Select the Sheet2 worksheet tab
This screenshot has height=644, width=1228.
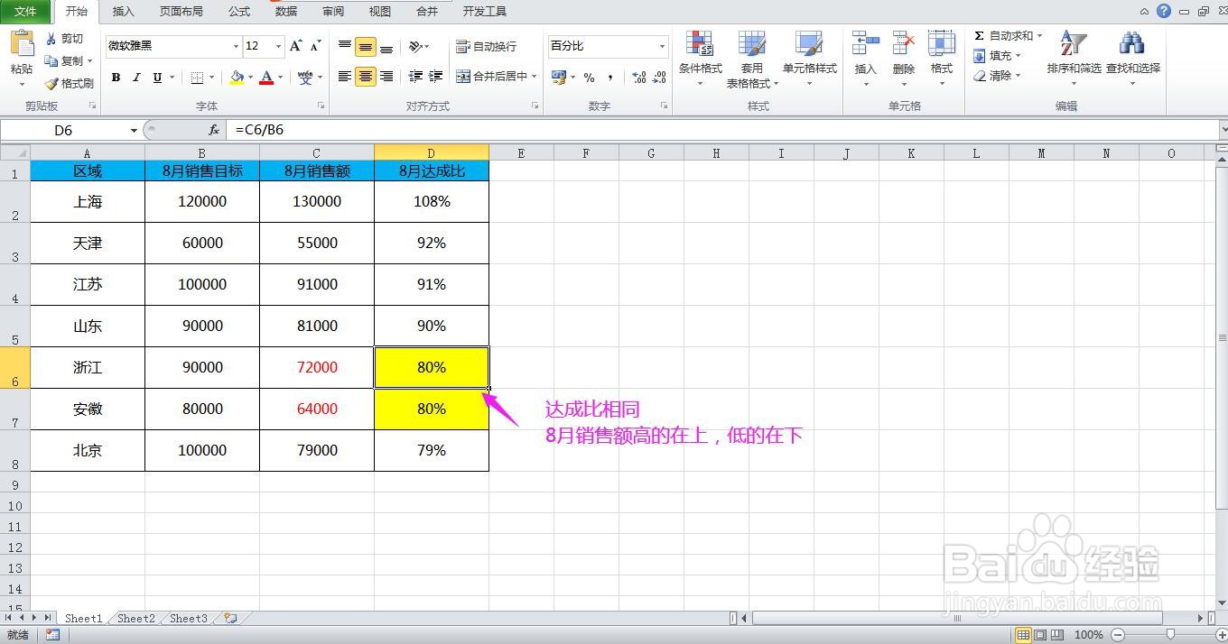[136, 619]
